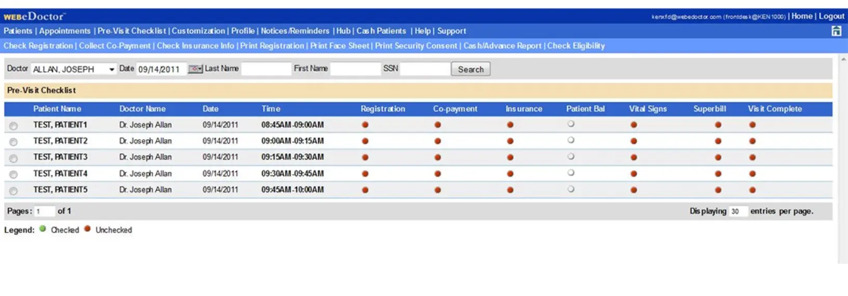
Task: Open the Check Eligibility link
Action: [x=575, y=46]
